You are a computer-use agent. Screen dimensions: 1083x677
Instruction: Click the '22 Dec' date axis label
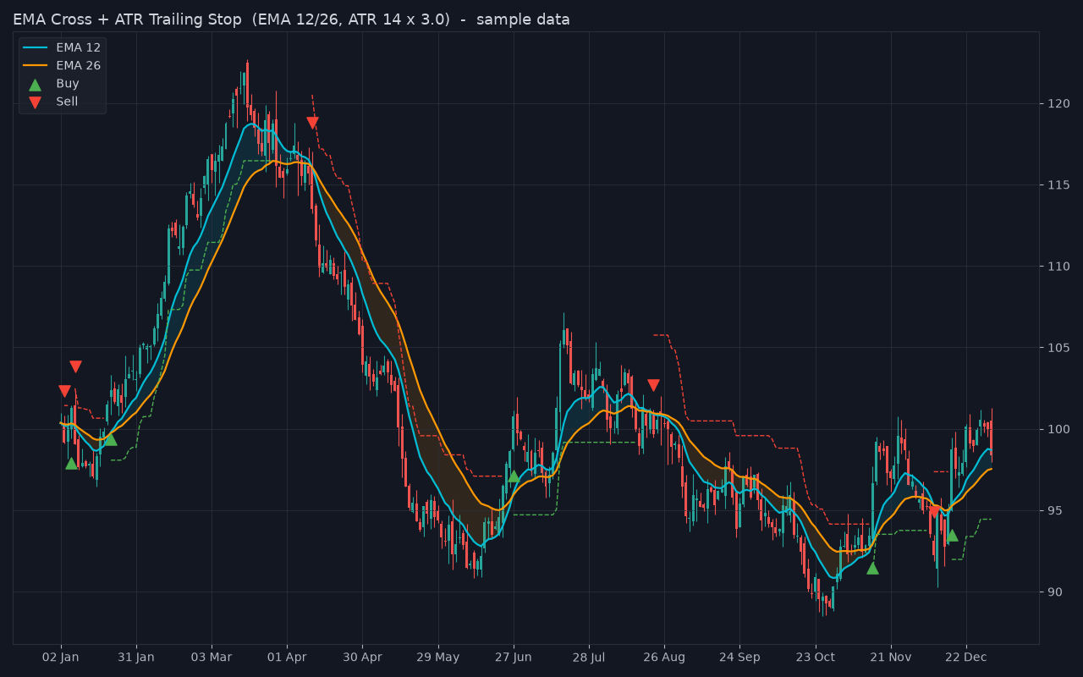point(966,658)
